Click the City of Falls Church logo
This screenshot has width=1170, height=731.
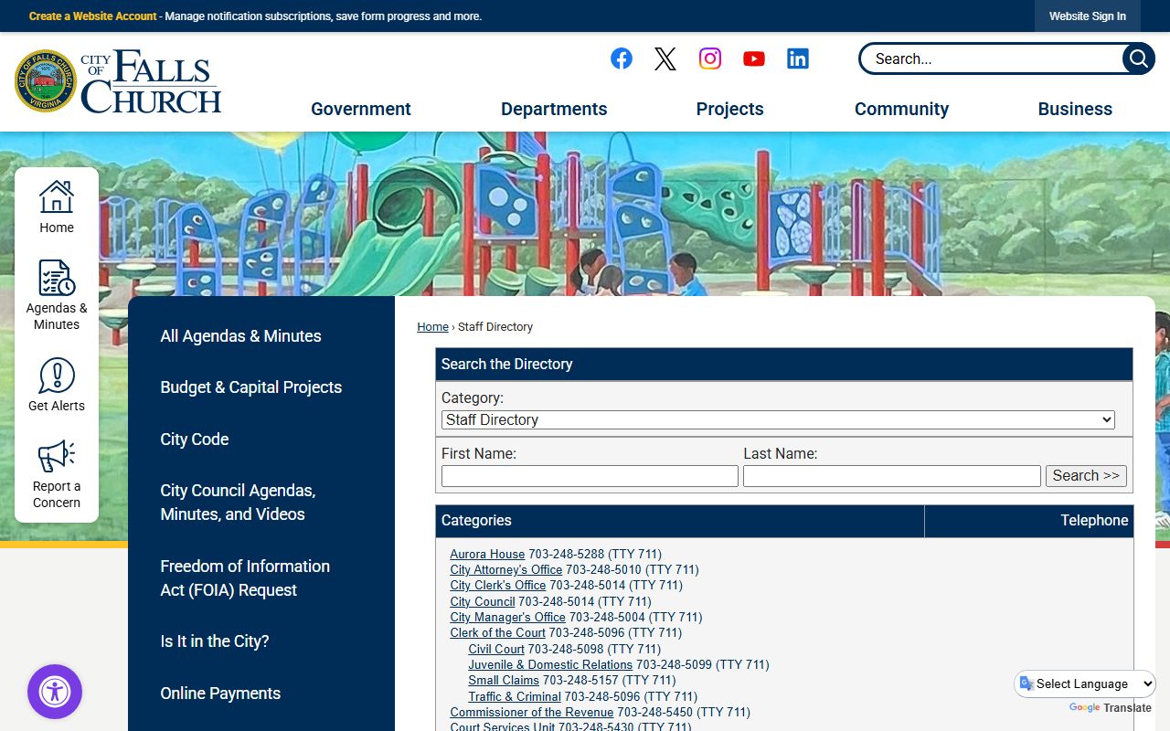point(118,81)
